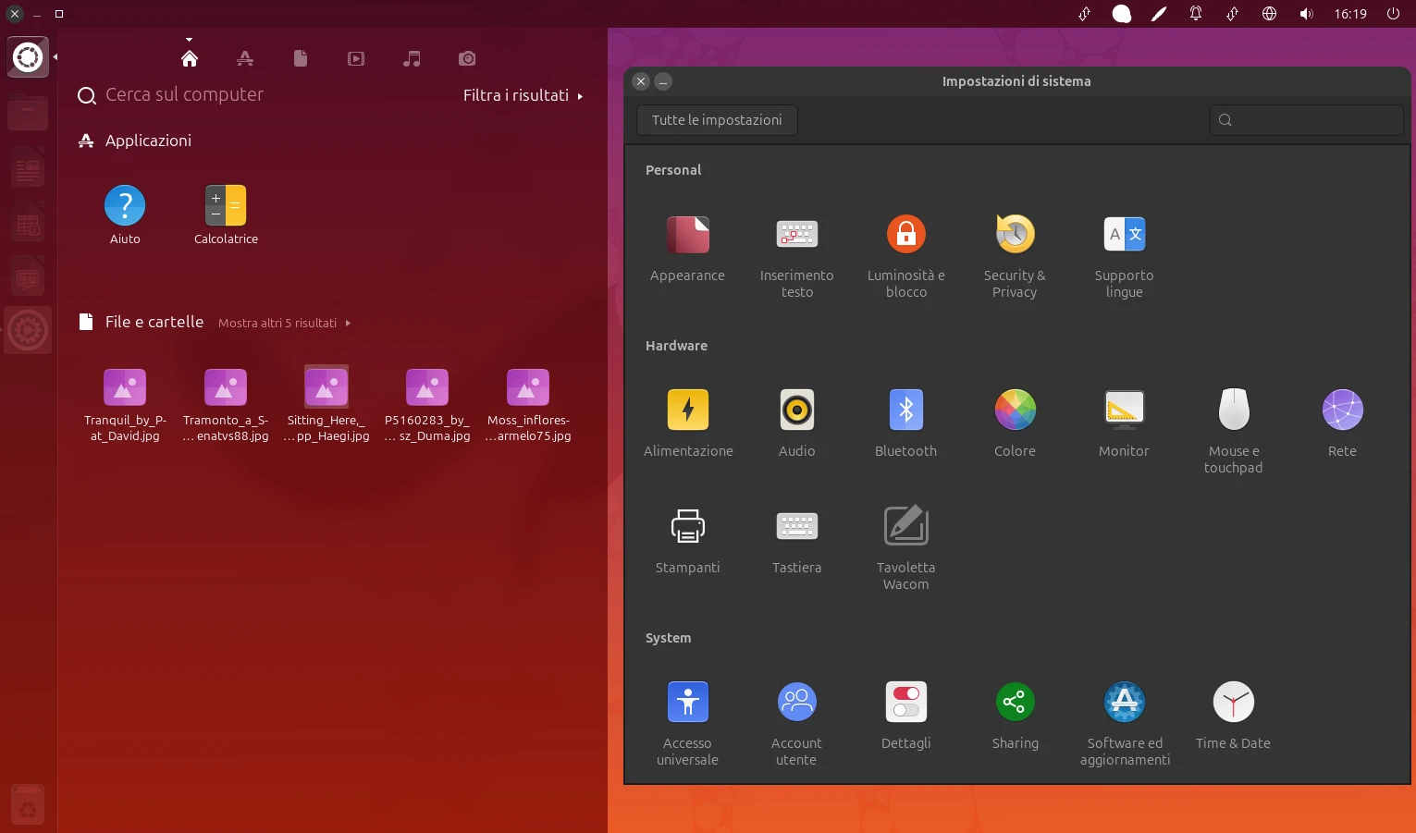Switch to the applications lens tab
Viewport: 1416px width, 833px height.
click(245, 58)
